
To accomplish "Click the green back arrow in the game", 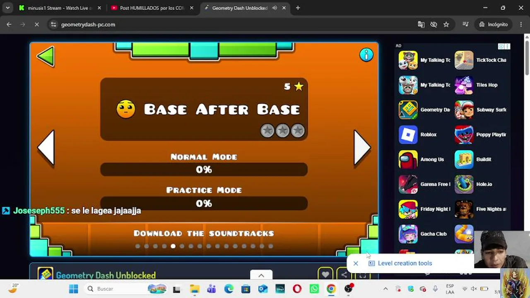I will 46,56.
